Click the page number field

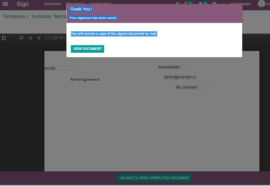coord(51,38)
